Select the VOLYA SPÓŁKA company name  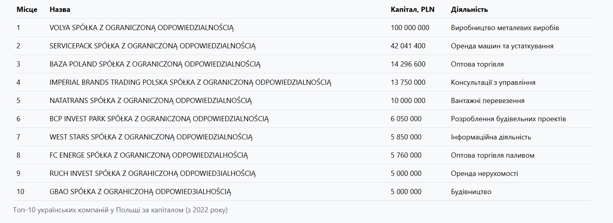point(142,28)
